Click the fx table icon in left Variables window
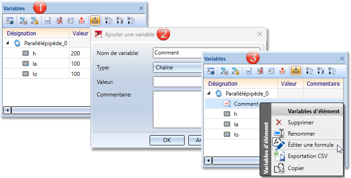The image size is (351, 178). coord(70,21)
